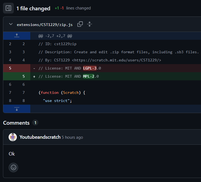Click the "use strict" code line
201x182 pixels.
57,101
